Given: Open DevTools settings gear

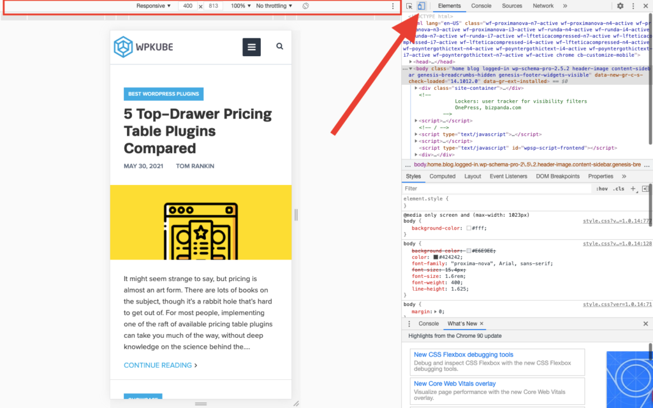Looking at the screenshot, I should (620, 6).
